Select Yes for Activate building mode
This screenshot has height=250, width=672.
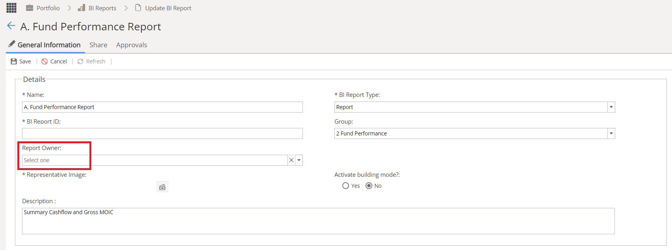pos(345,186)
